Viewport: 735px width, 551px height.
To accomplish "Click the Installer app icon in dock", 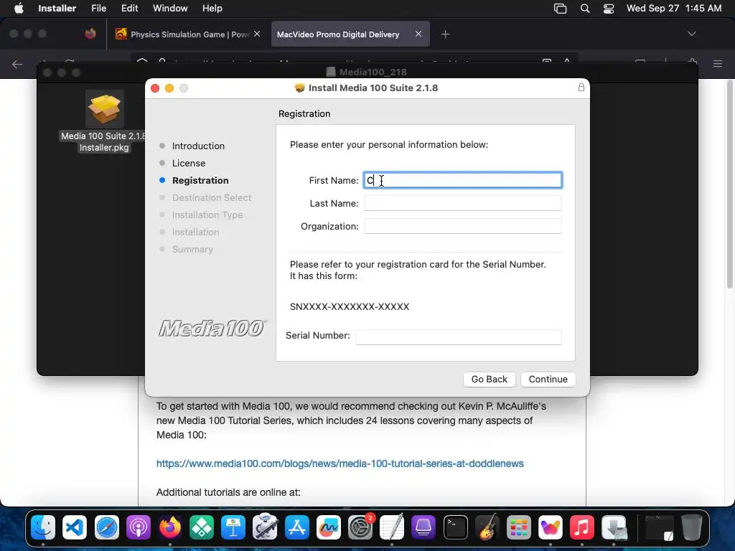I will [614, 527].
